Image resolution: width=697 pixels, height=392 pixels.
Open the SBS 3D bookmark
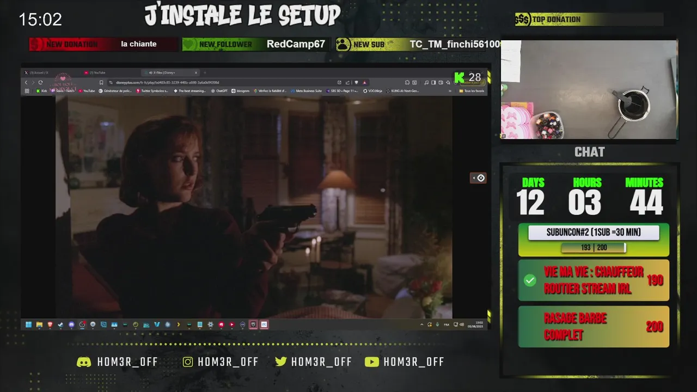[342, 91]
